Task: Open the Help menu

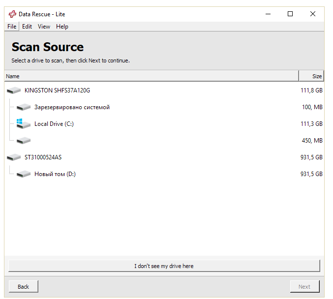Action: pos(62,27)
